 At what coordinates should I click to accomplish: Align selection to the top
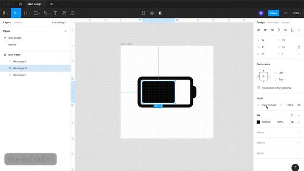click(x=279, y=30)
